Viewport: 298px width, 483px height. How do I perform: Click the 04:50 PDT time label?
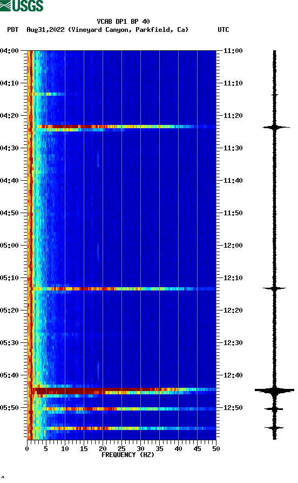(x=9, y=213)
